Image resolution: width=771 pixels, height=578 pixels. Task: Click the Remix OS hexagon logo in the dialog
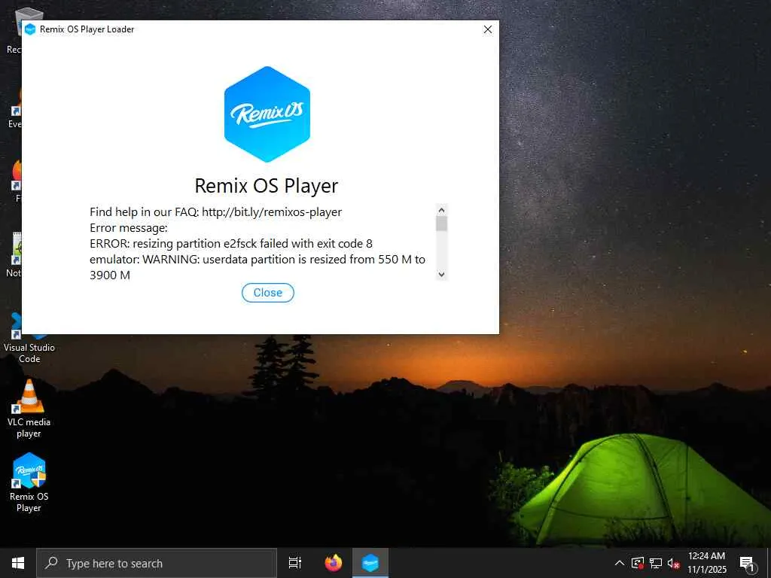coord(267,114)
